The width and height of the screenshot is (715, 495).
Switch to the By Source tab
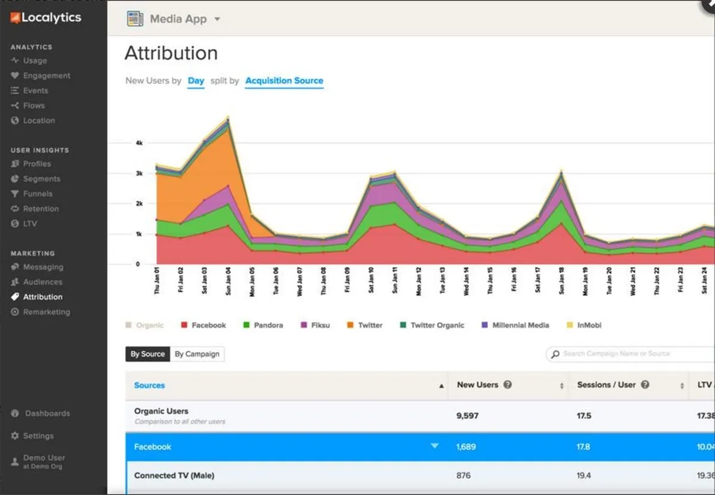[x=148, y=354]
